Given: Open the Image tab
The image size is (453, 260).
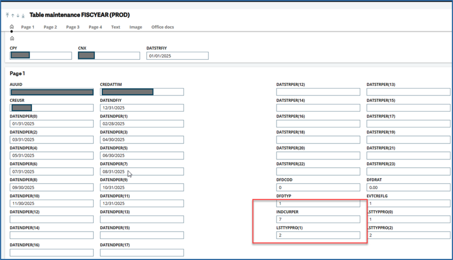Looking at the screenshot, I should tap(136, 27).
